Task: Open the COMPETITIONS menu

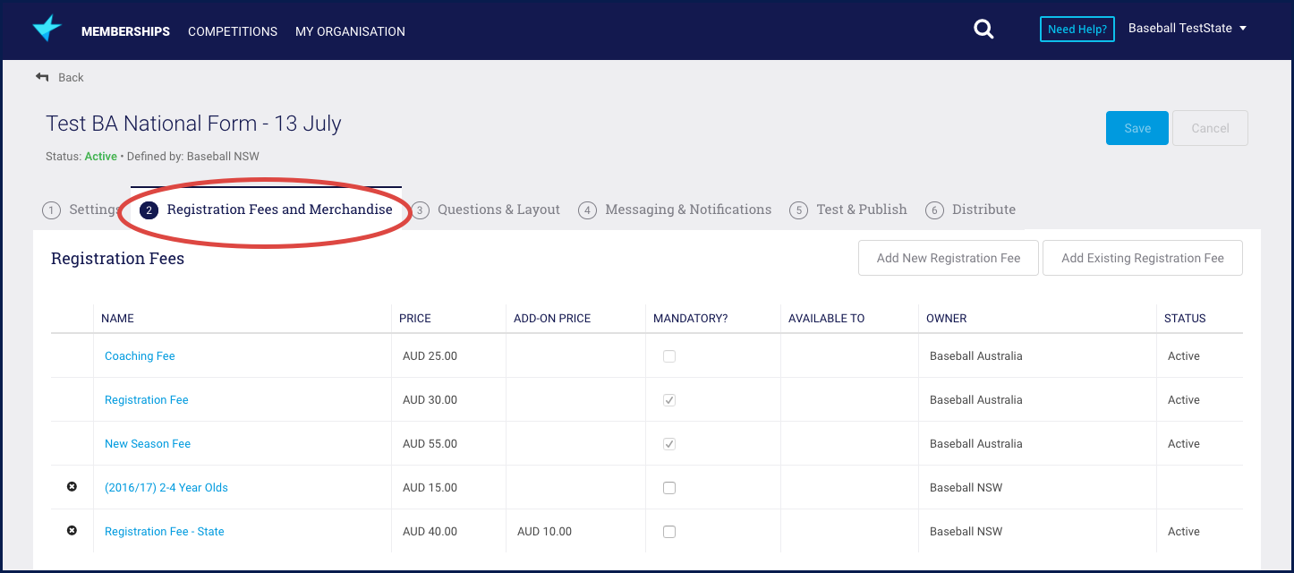Action: click(233, 31)
